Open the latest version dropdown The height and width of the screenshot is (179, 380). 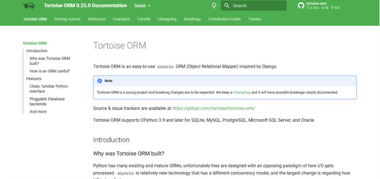coord(142,6)
